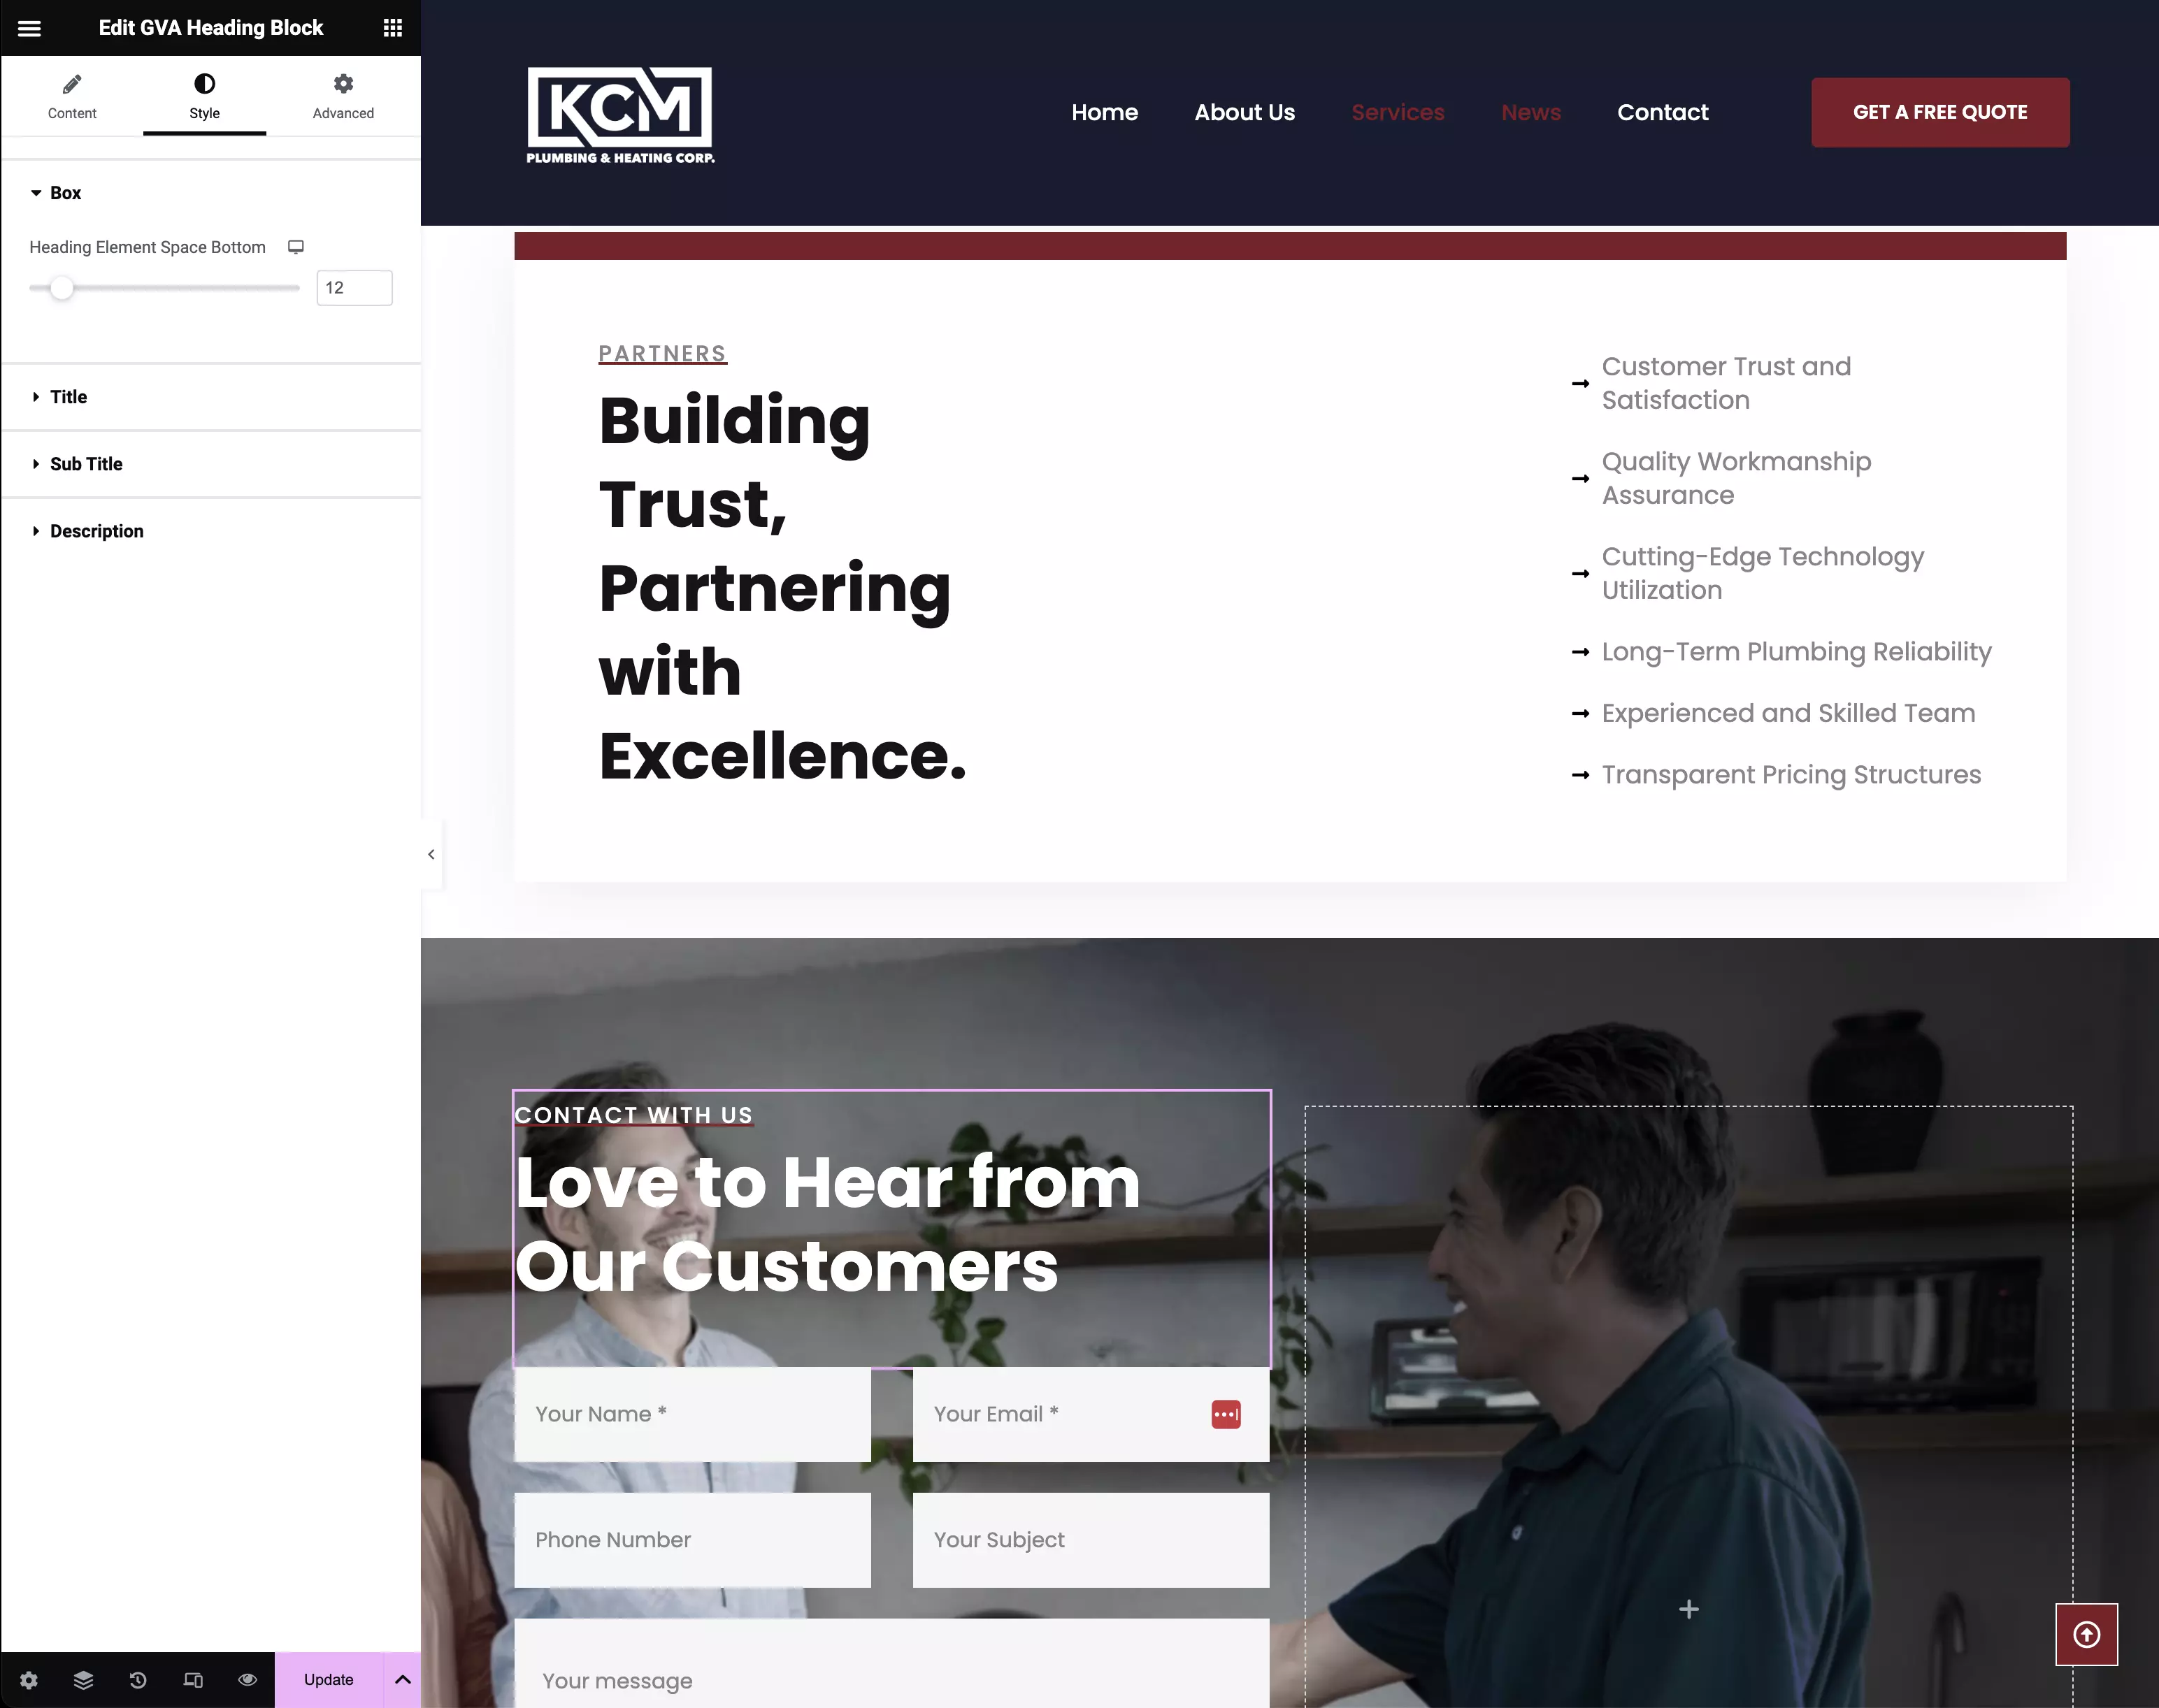Click the Preview Changes eye icon
Image resolution: width=2159 pixels, height=1708 pixels.
coord(247,1680)
